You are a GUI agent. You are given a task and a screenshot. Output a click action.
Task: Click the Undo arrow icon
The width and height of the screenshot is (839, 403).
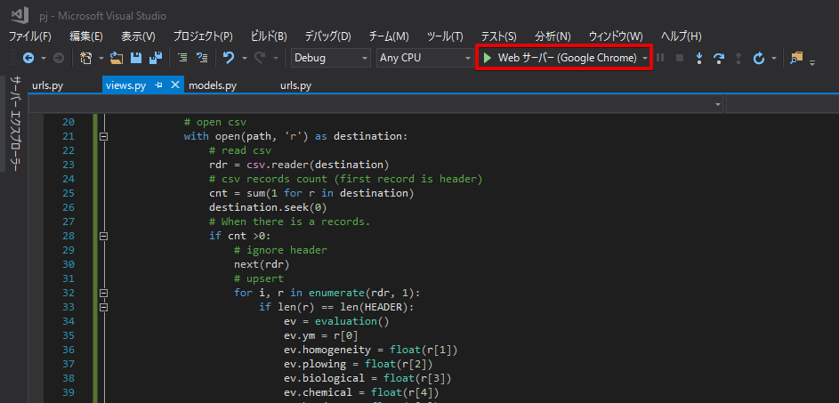coord(229,58)
